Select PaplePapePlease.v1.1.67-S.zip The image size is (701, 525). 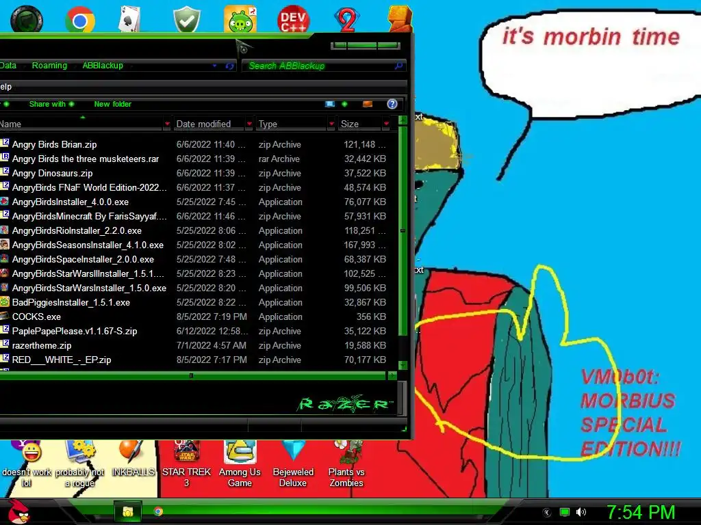click(75, 331)
